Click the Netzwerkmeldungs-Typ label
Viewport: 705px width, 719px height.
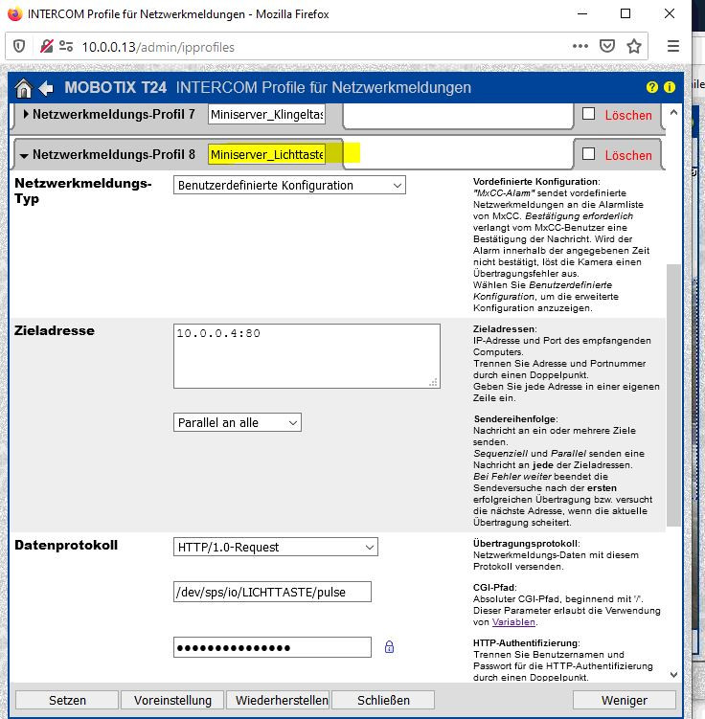pos(83,191)
